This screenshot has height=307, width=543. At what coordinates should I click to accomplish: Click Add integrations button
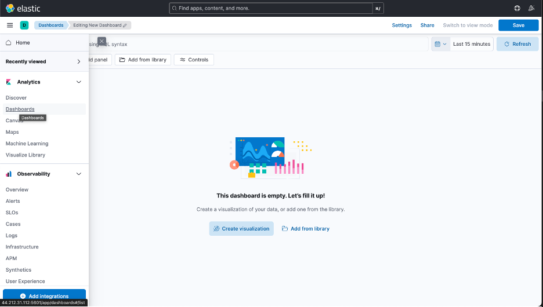tap(44, 296)
